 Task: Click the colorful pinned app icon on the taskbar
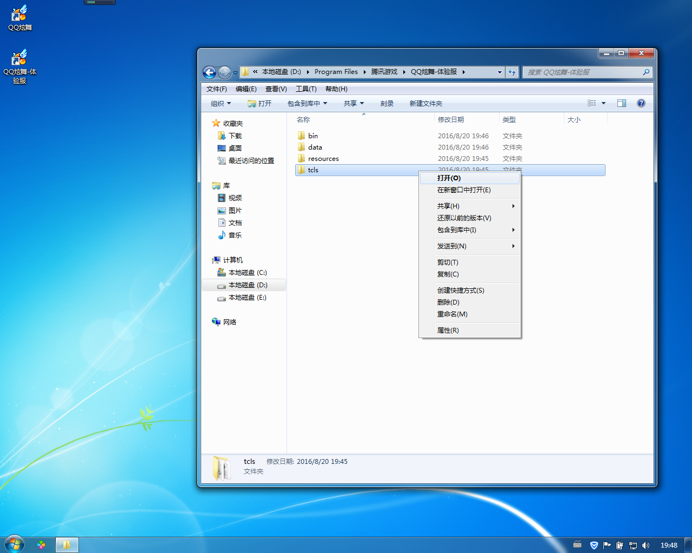point(41,545)
